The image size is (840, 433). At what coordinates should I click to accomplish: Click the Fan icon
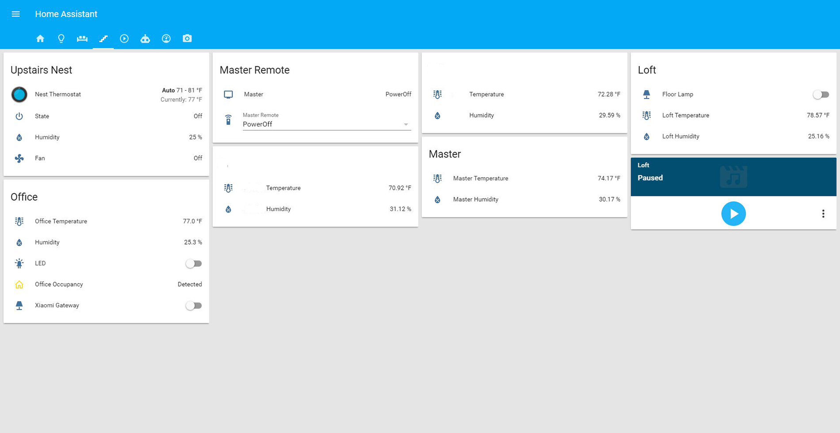(19, 158)
